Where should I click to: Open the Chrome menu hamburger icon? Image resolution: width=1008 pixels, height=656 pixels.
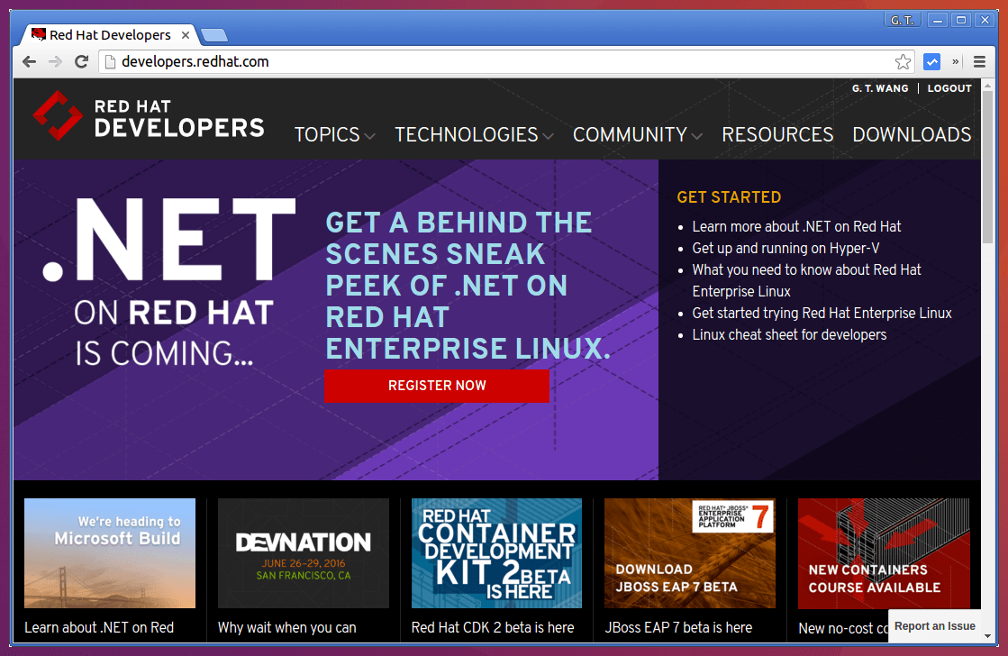(x=979, y=61)
